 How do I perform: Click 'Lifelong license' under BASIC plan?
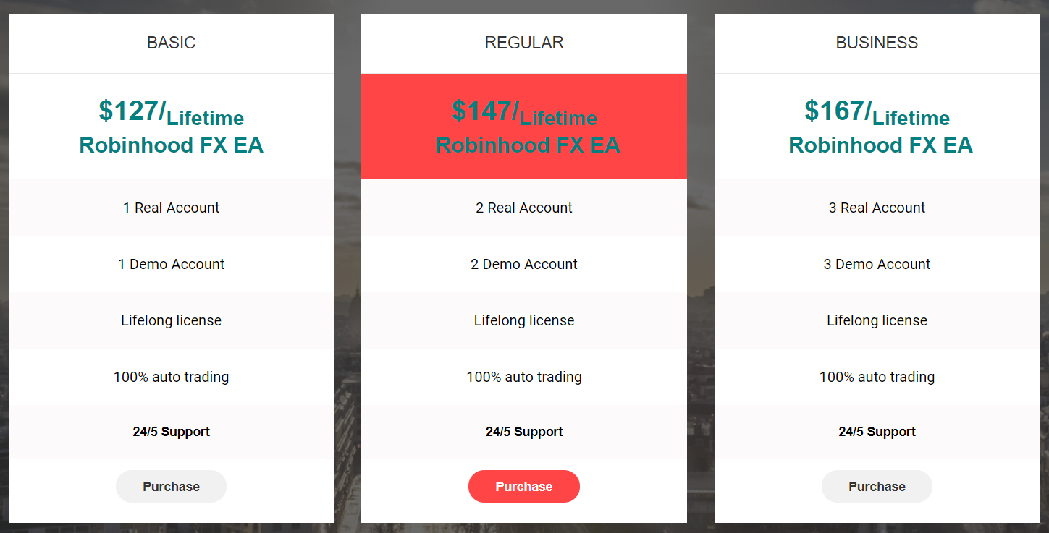pyautogui.click(x=171, y=320)
